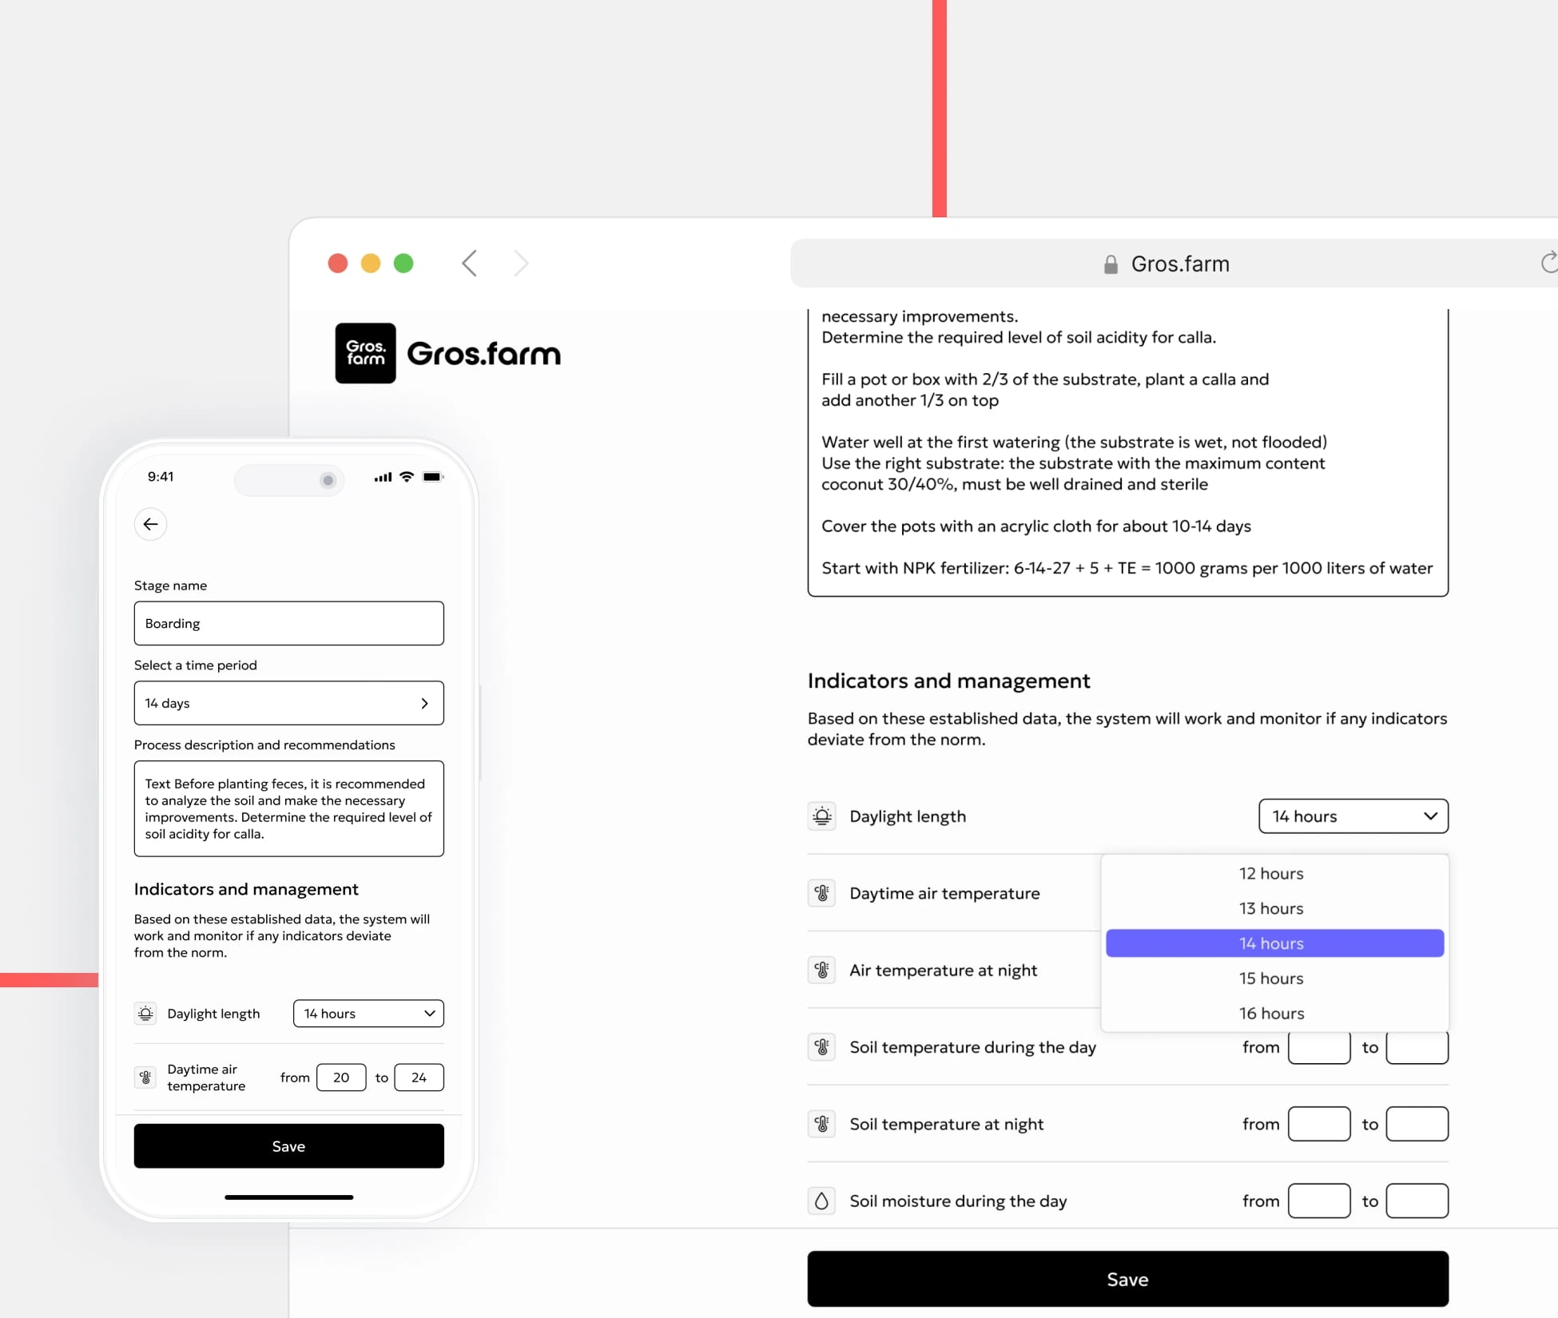Viewport: 1558px width, 1318px height.
Task: Select 14 hours in daylight dropdown
Action: 1271,943
